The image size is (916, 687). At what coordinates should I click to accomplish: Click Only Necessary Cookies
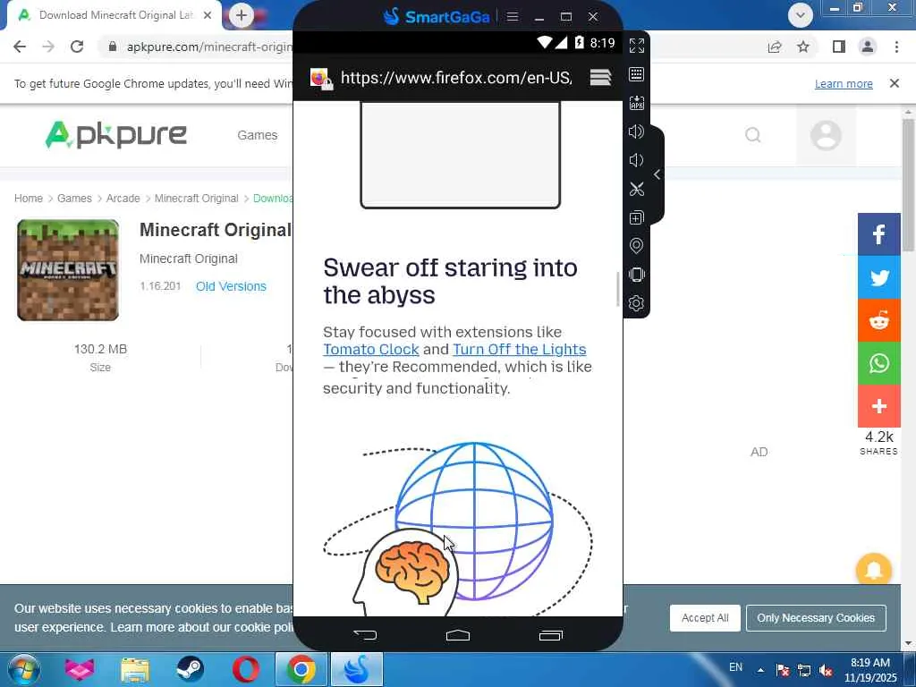click(x=816, y=618)
